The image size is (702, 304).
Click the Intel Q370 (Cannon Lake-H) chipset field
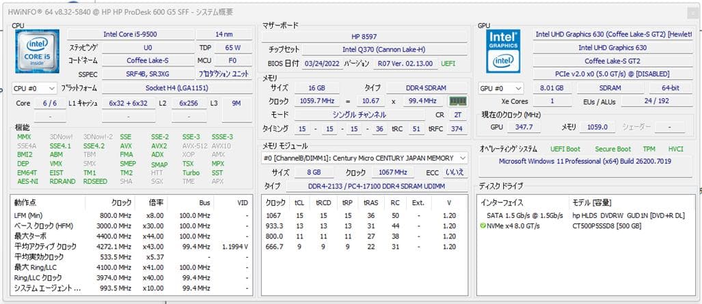(x=385, y=50)
